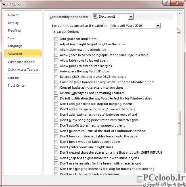This screenshot has height=187, width=186.
Task: Check Do full justification like WordPerfect 6.x
Action: [x=56, y=98]
